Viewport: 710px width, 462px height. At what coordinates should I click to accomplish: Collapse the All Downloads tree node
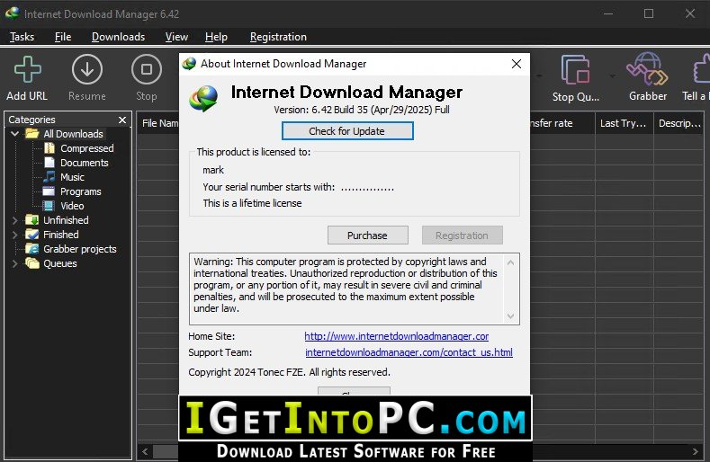pyautogui.click(x=15, y=134)
